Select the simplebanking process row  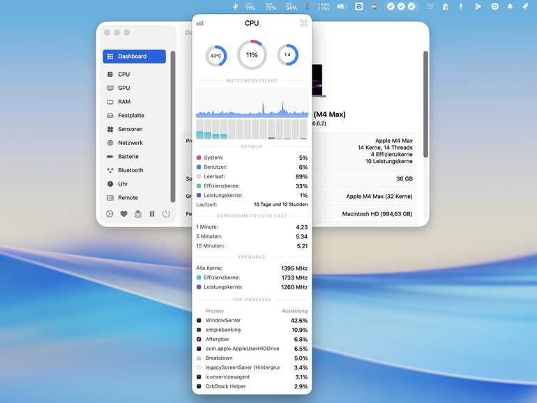coord(252,330)
